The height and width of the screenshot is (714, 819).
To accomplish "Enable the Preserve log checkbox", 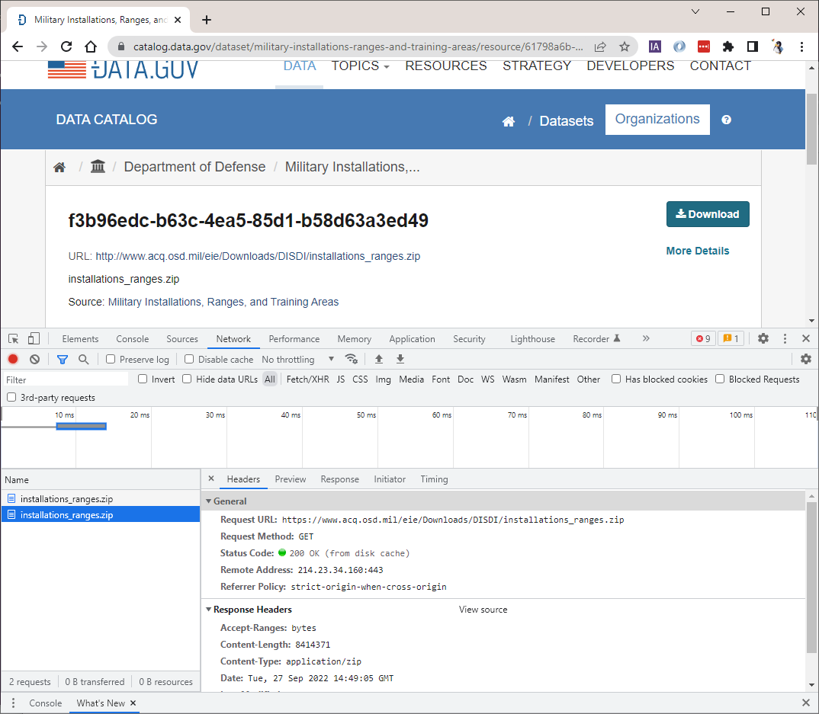I will [x=111, y=359].
